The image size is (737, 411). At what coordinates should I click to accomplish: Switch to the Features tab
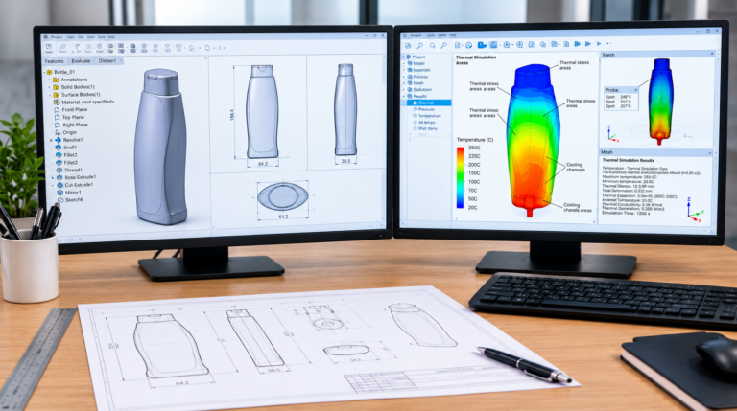tap(54, 61)
